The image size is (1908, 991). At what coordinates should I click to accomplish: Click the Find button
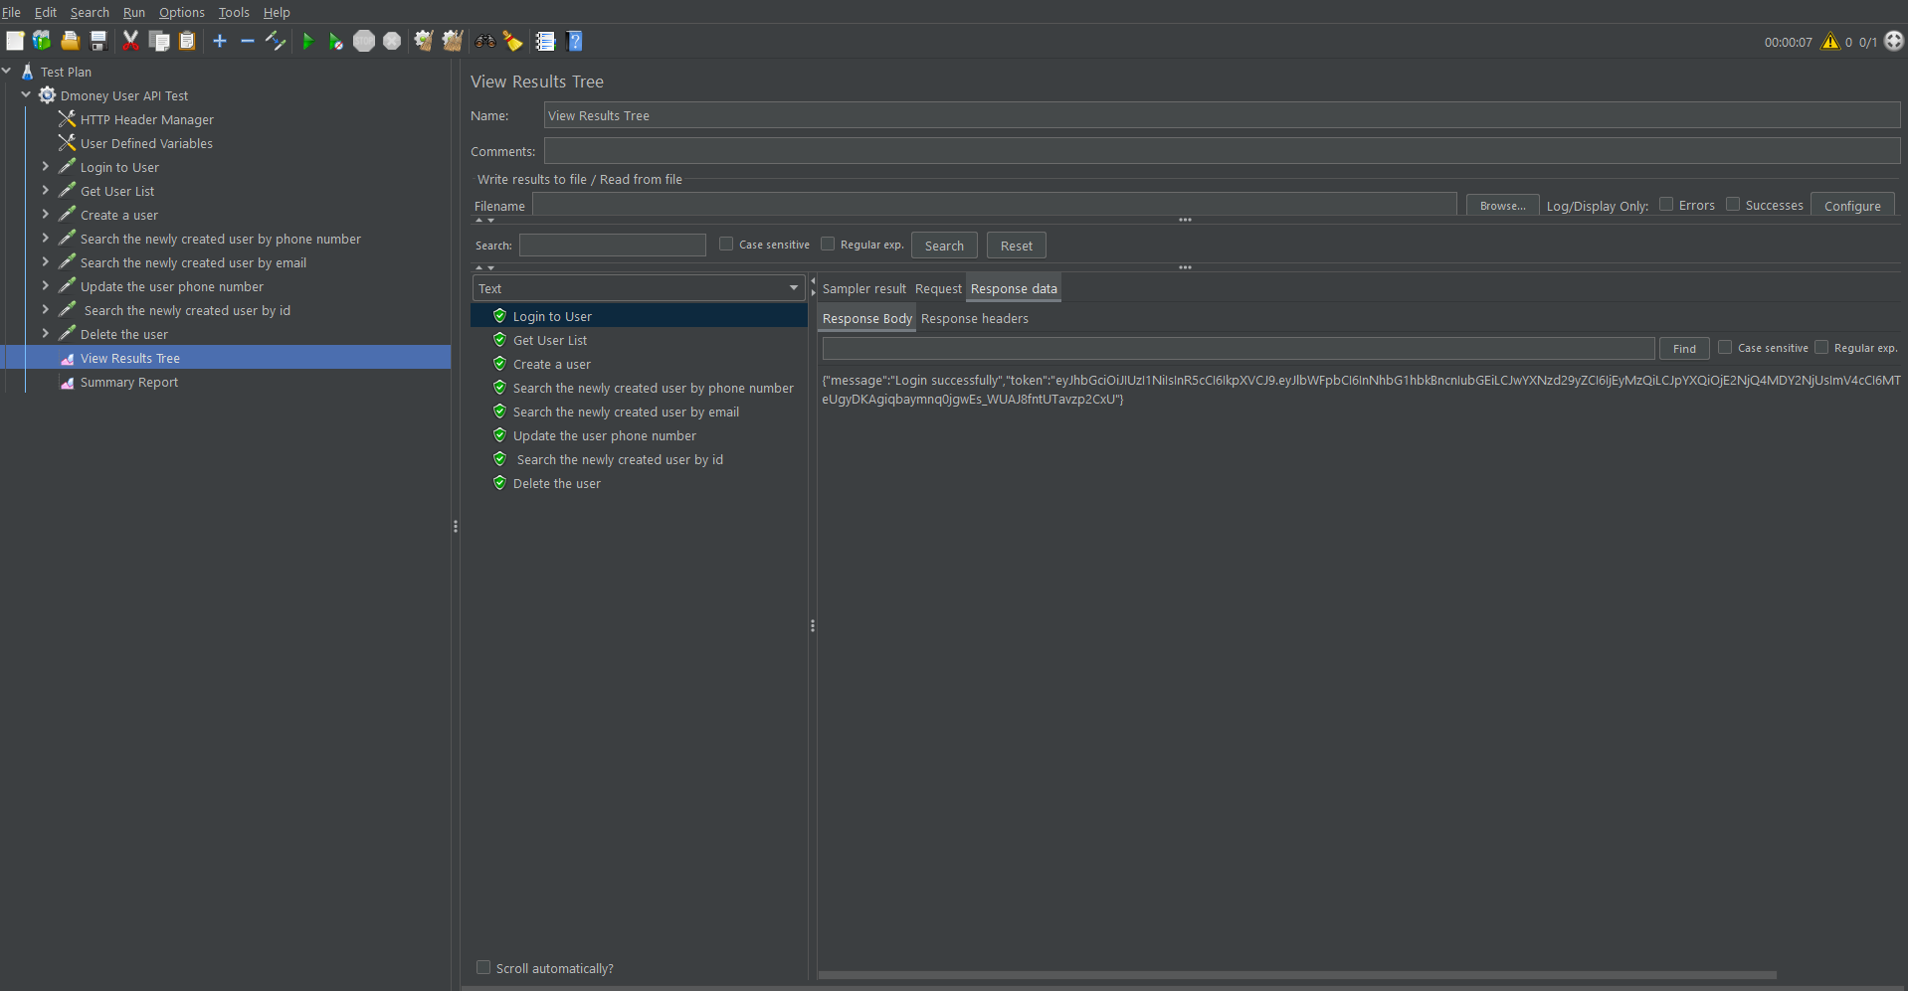(1684, 348)
